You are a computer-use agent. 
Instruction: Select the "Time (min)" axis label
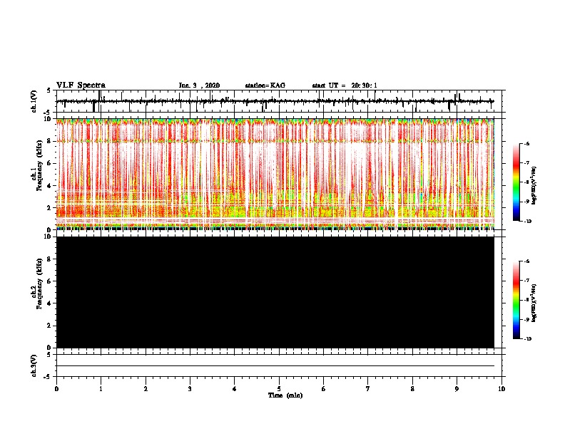(285, 395)
